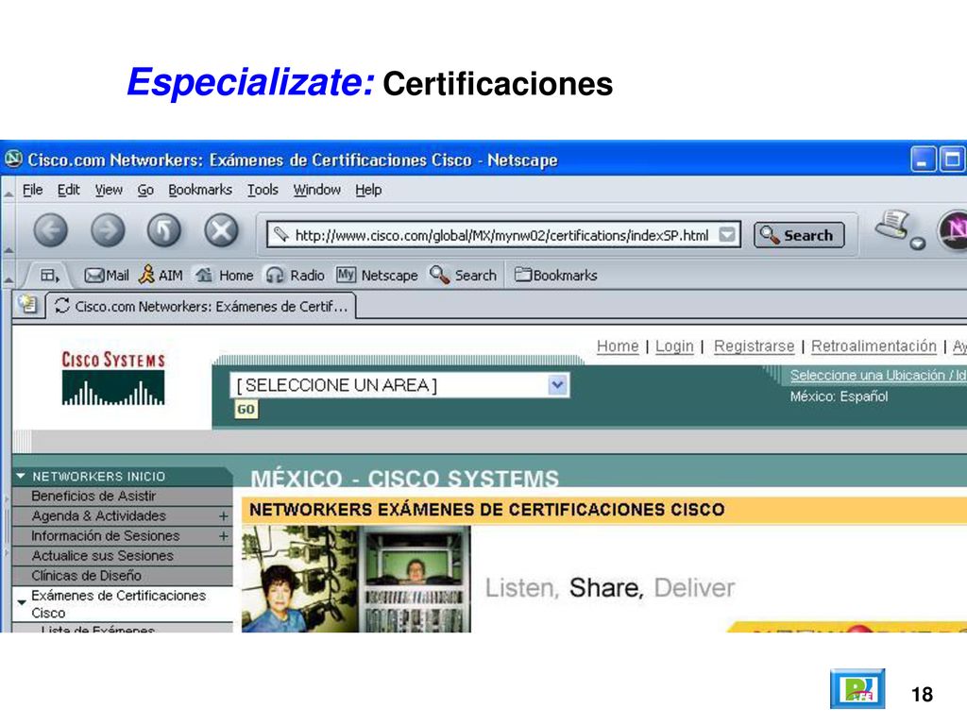Open Información de Sesiones in sidebar

[123, 536]
